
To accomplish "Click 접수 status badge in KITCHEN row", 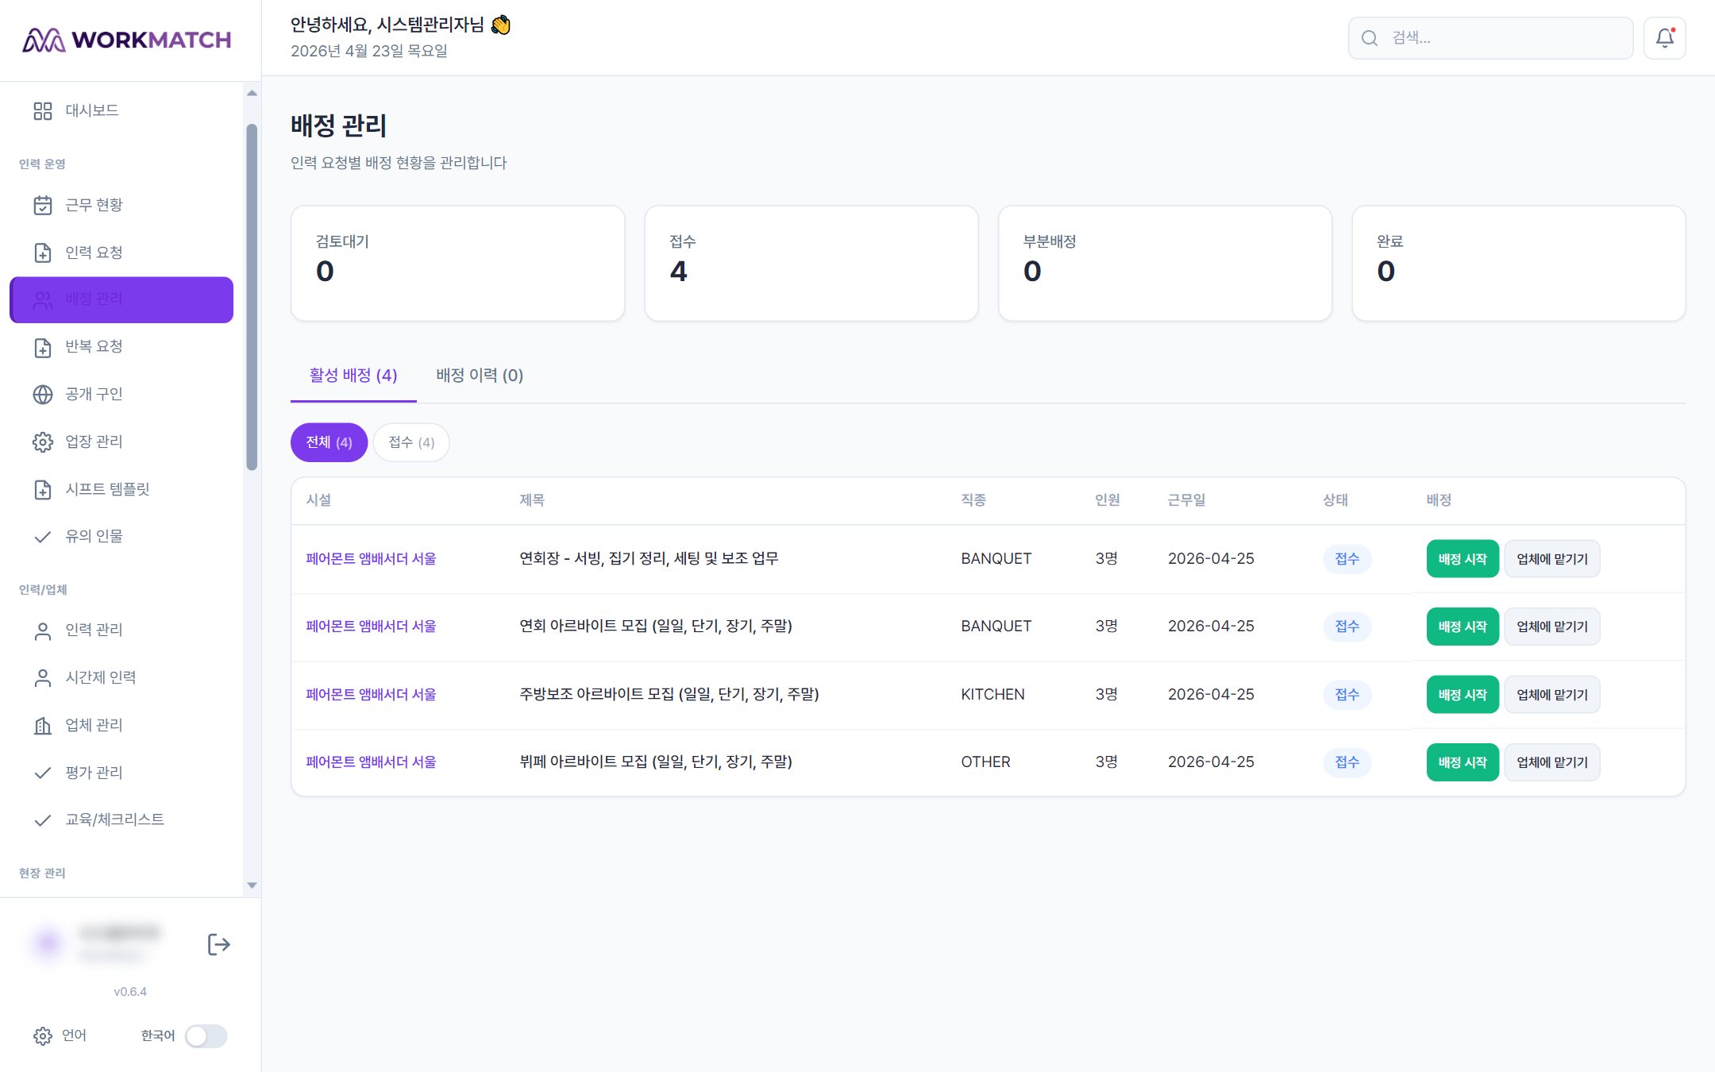I will (1347, 695).
